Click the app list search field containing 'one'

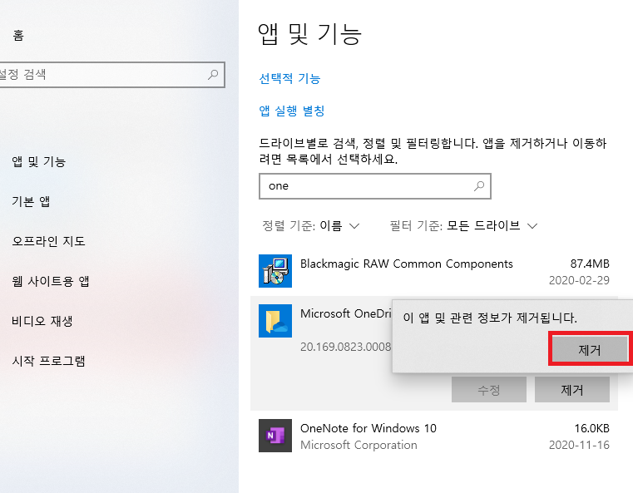tap(375, 186)
